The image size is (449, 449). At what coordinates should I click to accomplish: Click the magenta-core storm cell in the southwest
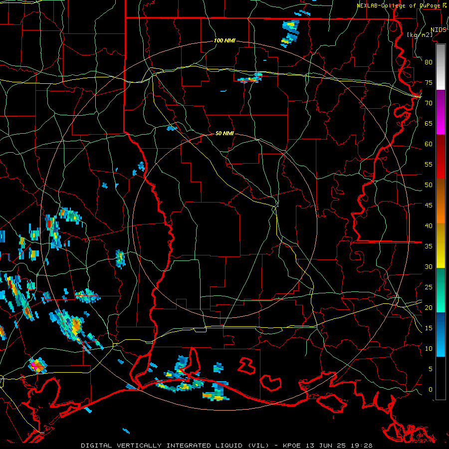click(37, 366)
